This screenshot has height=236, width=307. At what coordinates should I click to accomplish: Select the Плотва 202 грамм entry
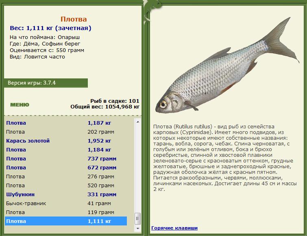tap(66, 132)
